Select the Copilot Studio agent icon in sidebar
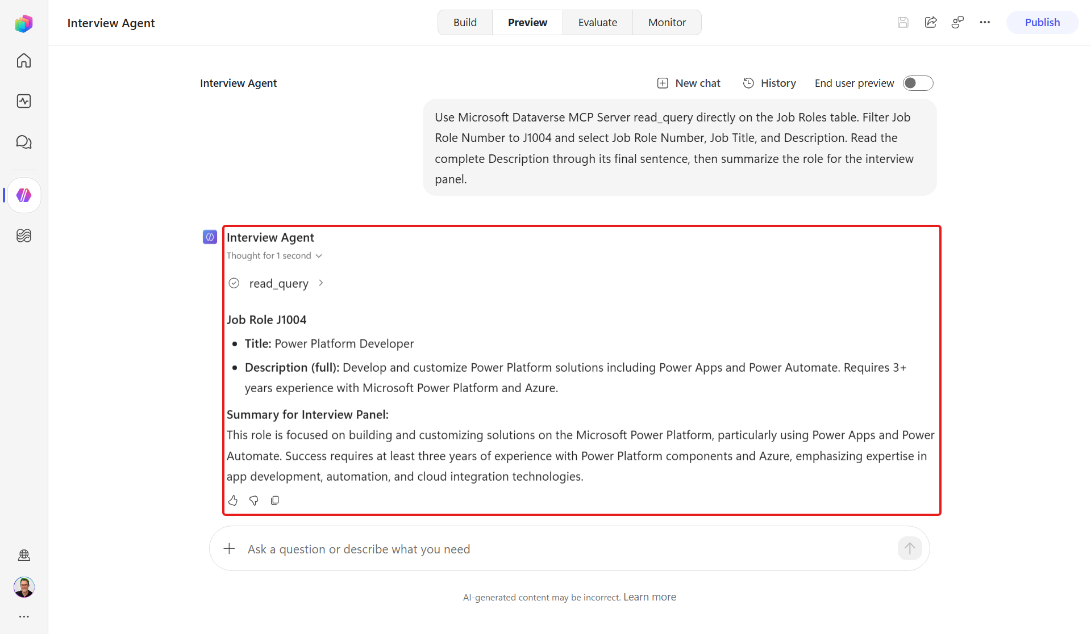 24,195
